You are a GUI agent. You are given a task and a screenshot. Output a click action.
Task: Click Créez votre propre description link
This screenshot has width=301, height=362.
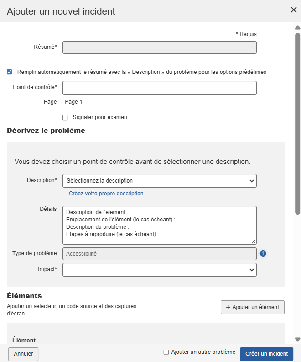pyautogui.click(x=106, y=194)
